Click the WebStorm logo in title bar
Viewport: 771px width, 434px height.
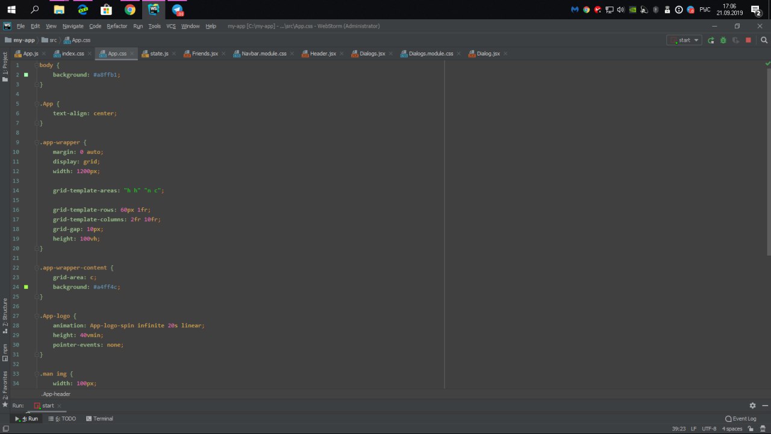7,26
